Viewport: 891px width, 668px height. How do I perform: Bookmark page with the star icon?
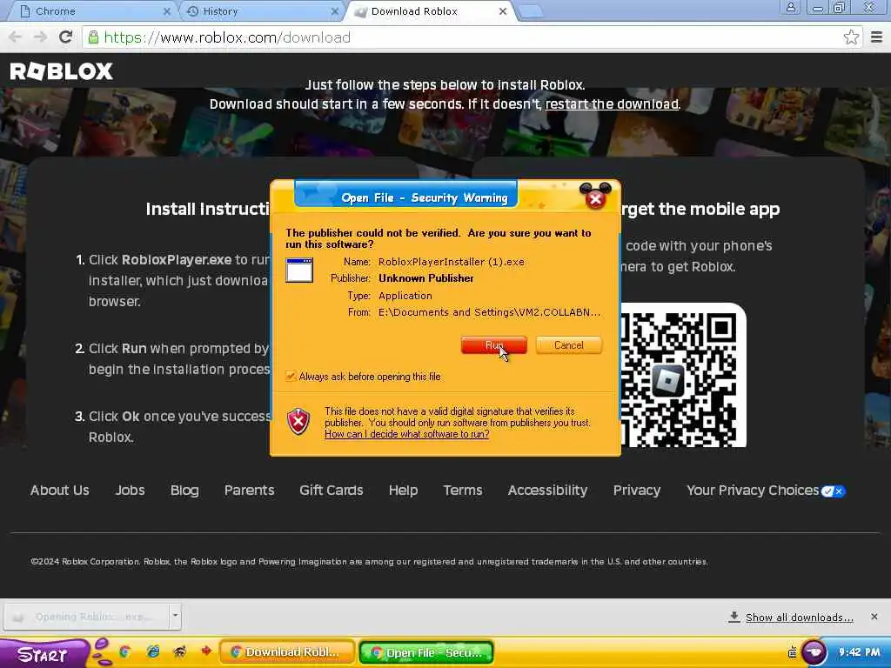851,37
